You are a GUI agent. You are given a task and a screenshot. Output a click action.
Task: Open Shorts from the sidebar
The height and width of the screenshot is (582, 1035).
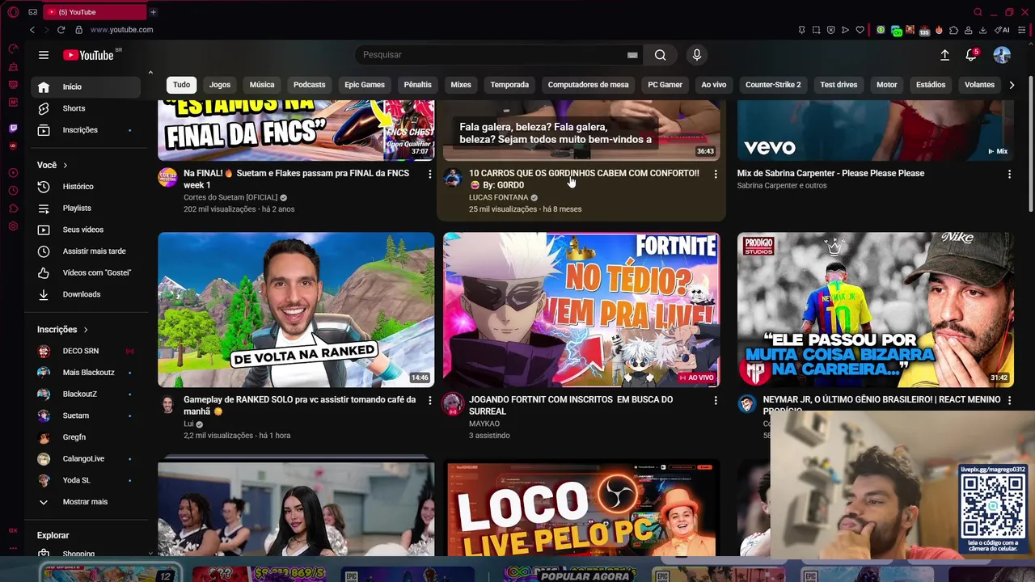[x=86, y=108]
